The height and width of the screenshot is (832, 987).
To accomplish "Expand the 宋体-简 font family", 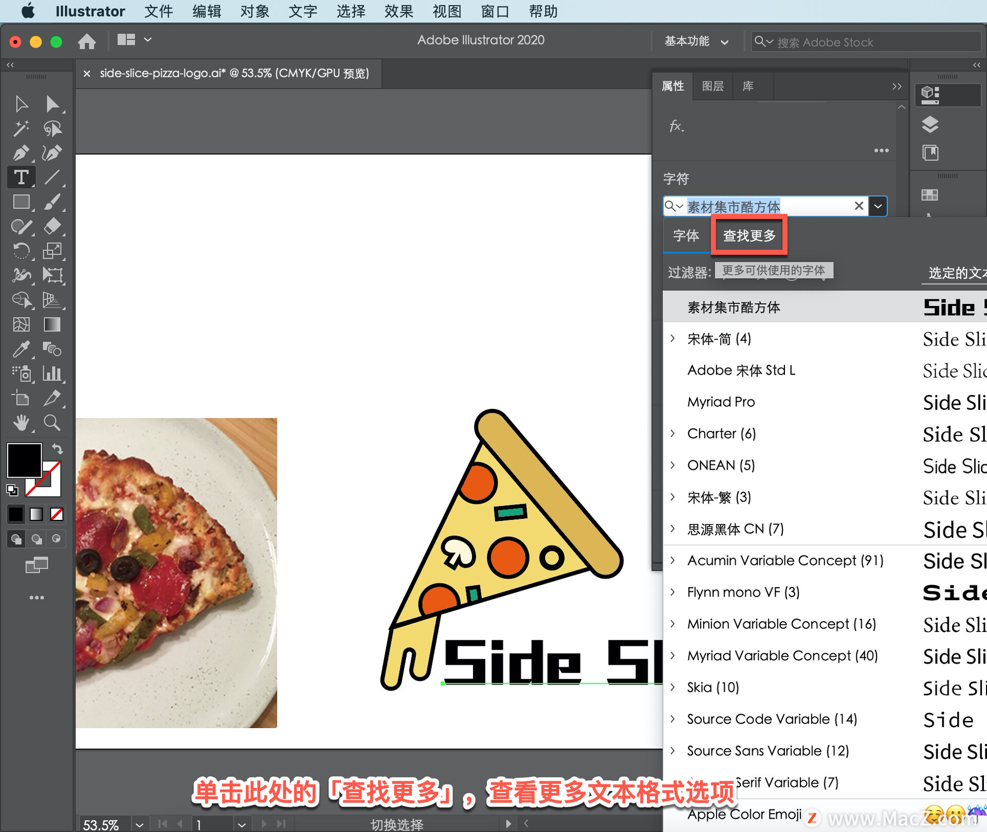I will pyautogui.click(x=677, y=338).
